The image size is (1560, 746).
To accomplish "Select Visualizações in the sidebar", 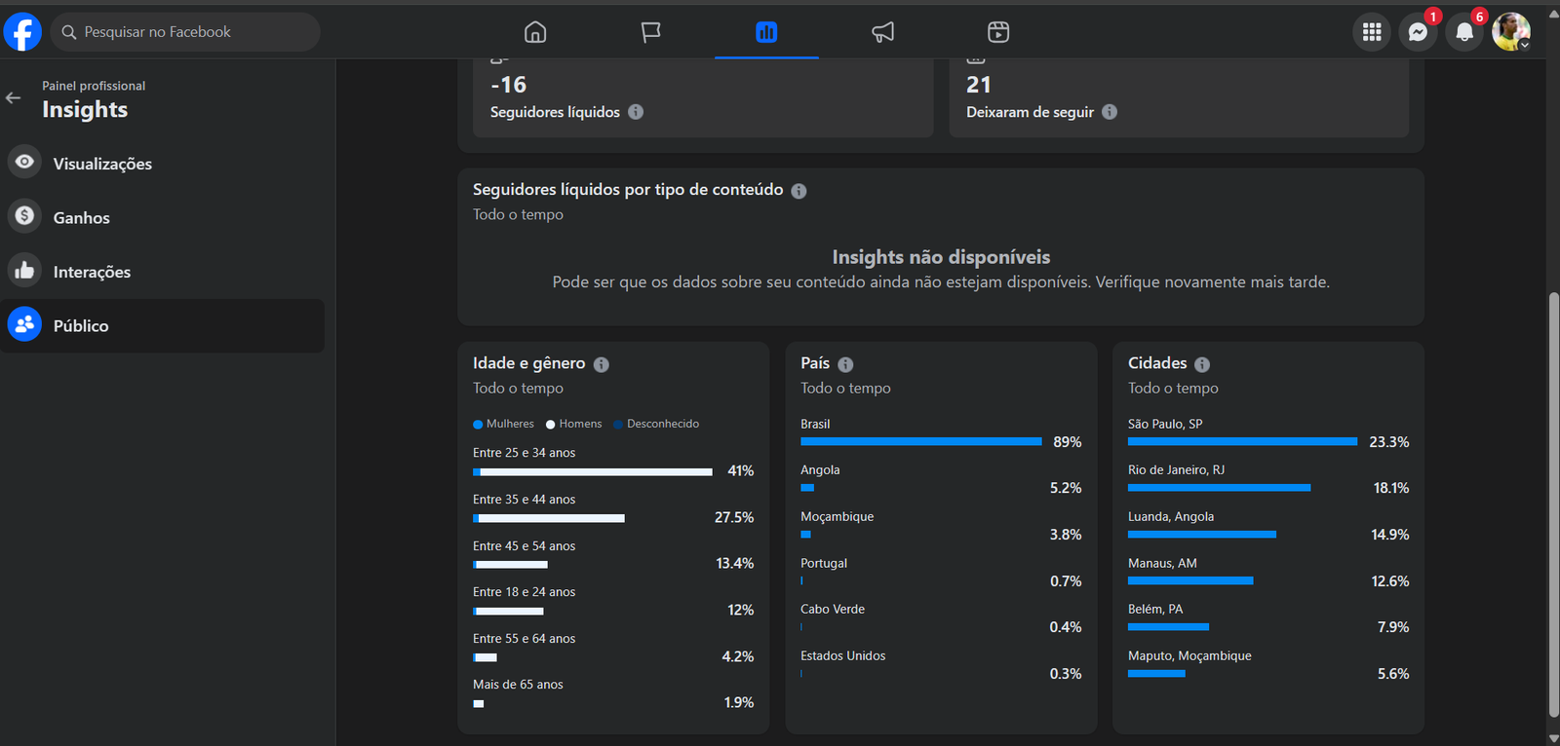I will point(102,164).
